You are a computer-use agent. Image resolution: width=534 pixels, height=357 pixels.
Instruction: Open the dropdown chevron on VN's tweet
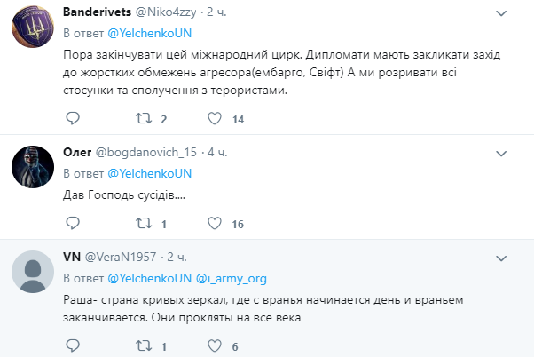tap(501, 258)
